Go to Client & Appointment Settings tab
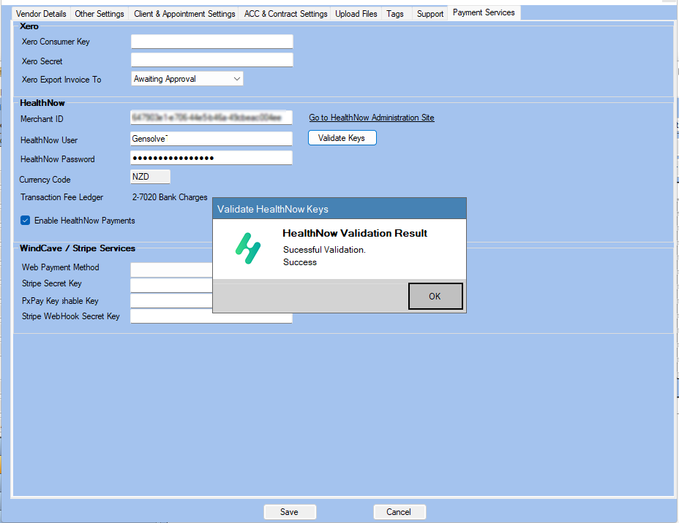The image size is (679, 523). click(x=184, y=14)
